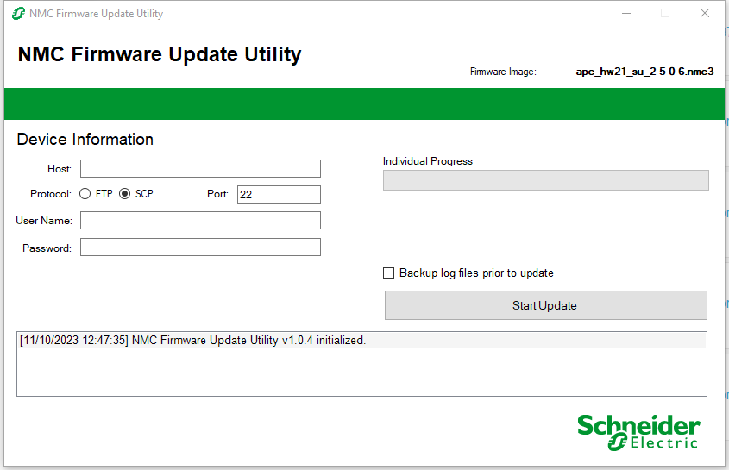Focus the Password input field
Viewport: 729px width, 470px height.
[x=200, y=248]
